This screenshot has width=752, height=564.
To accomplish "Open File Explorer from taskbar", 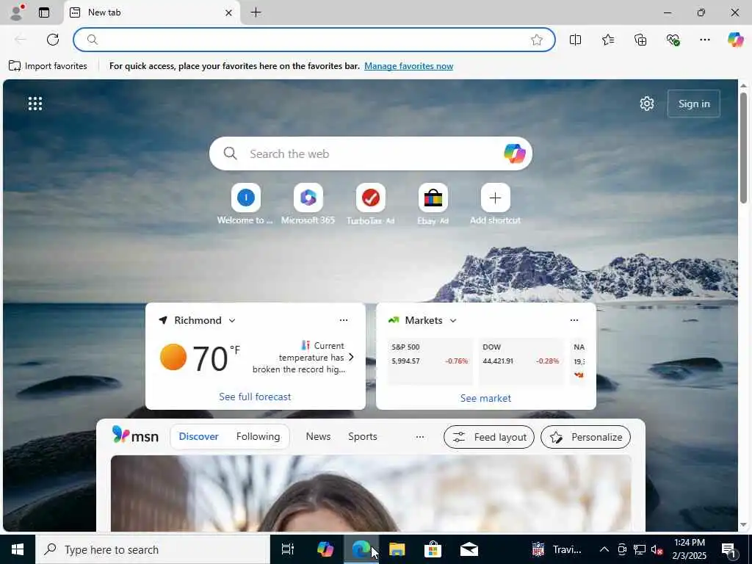I will 397,549.
